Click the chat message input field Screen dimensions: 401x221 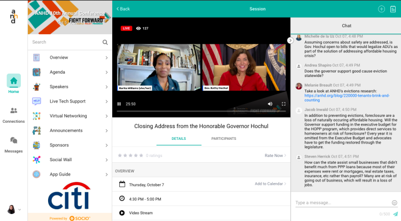pyautogui.click(x=341, y=203)
